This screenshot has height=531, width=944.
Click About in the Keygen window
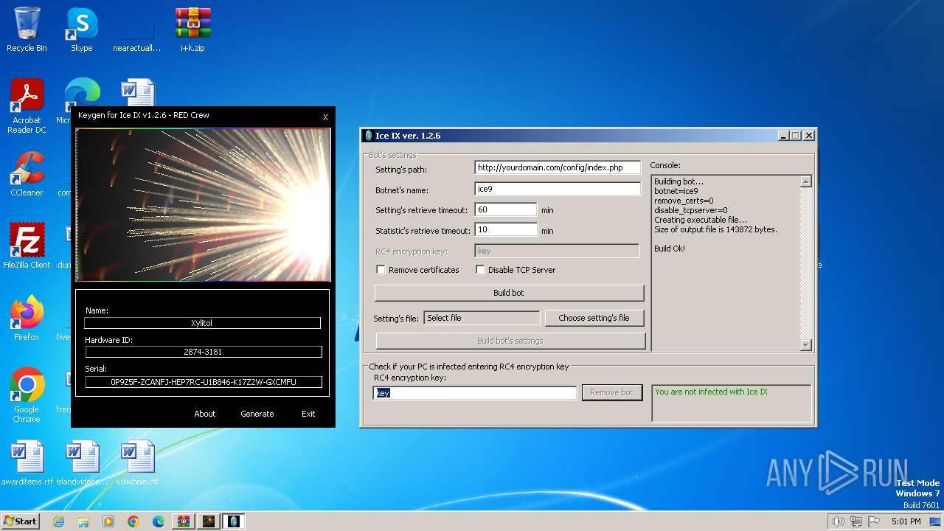(205, 414)
